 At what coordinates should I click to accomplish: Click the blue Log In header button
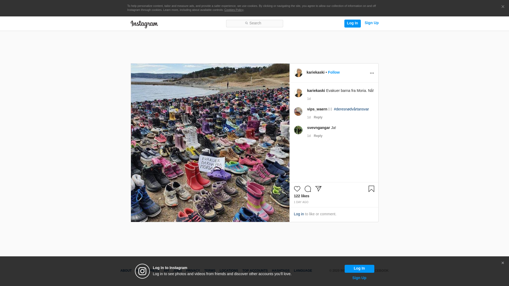[352, 23]
